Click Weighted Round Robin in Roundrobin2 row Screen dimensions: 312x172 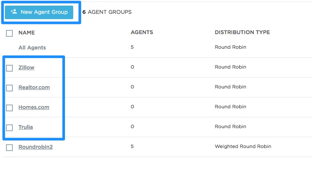243,147
